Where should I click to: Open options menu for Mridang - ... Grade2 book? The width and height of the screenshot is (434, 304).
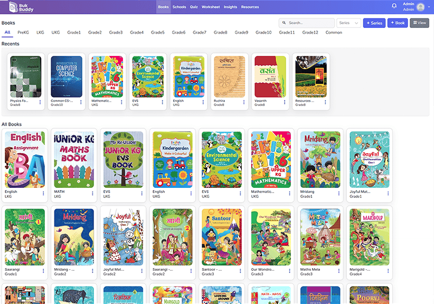92,271
